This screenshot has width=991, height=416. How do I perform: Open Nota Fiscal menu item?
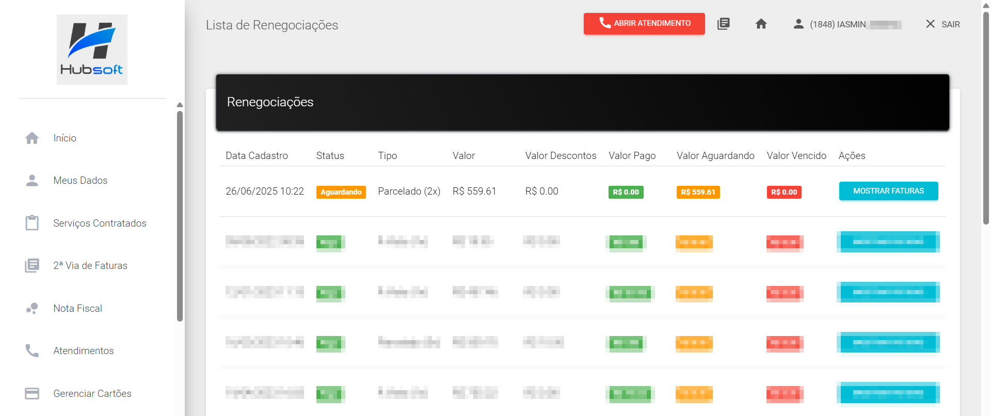78,308
